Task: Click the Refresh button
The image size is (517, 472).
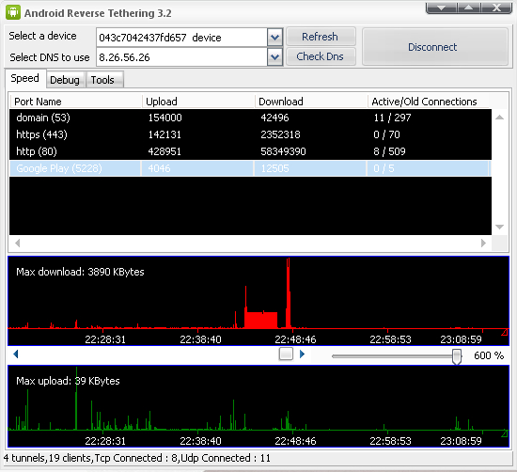Action: click(x=321, y=37)
